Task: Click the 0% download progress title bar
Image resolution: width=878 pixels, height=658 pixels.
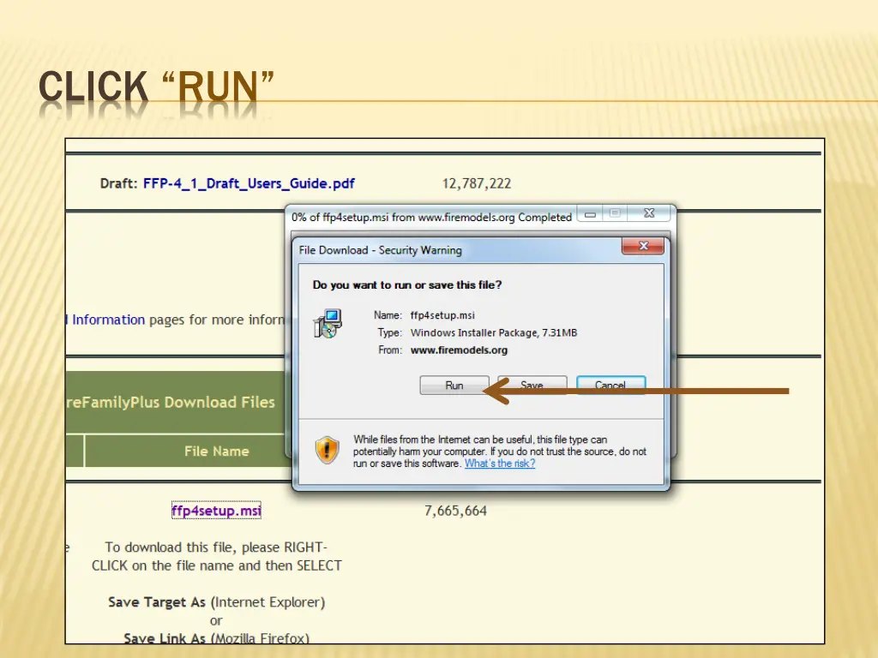Action: (x=429, y=217)
